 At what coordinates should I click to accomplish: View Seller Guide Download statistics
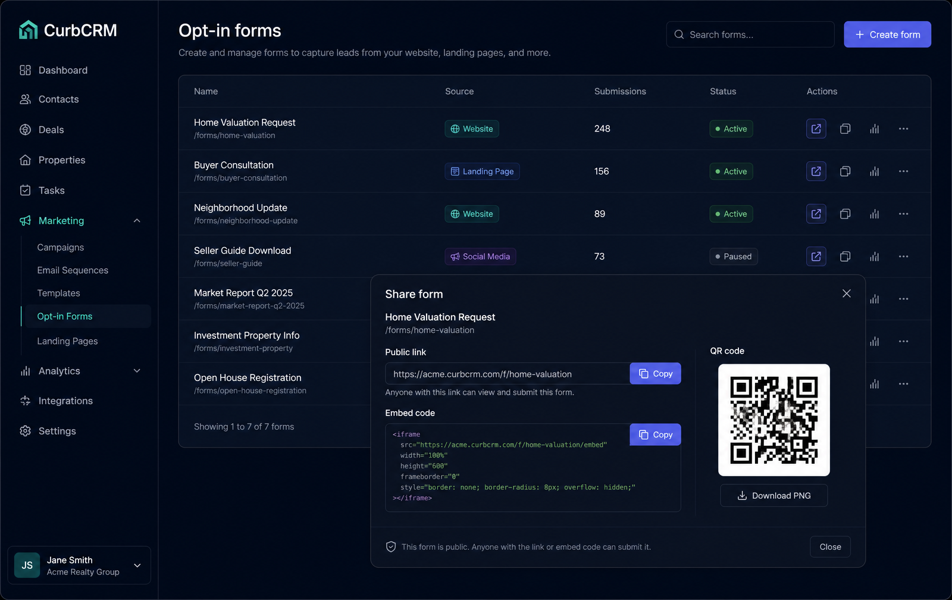pyautogui.click(x=874, y=257)
